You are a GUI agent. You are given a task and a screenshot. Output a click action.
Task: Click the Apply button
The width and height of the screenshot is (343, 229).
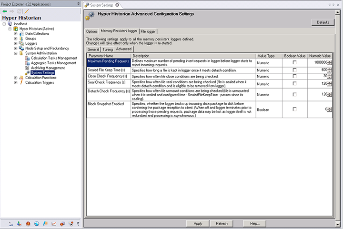point(198,223)
